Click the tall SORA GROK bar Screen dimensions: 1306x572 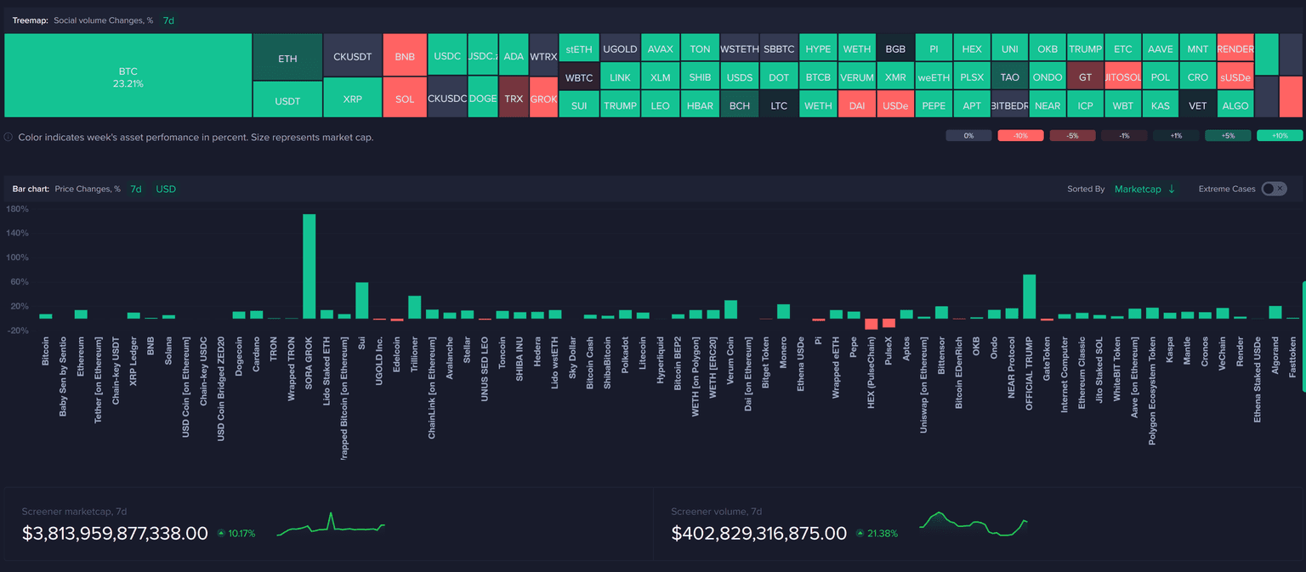309,265
